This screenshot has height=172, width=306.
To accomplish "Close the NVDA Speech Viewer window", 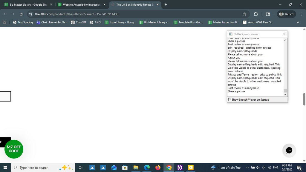I will [x=284, y=34].
